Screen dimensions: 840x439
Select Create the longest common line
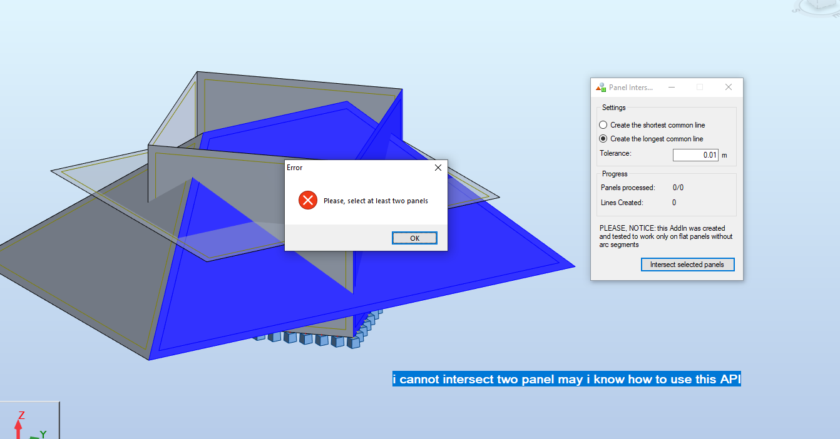[x=603, y=138]
